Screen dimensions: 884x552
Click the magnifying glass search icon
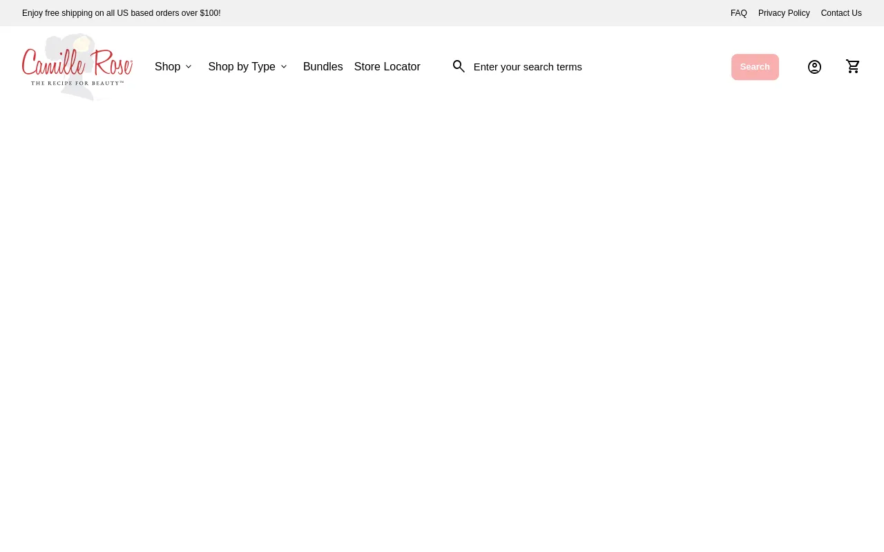(x=459, y=67)
